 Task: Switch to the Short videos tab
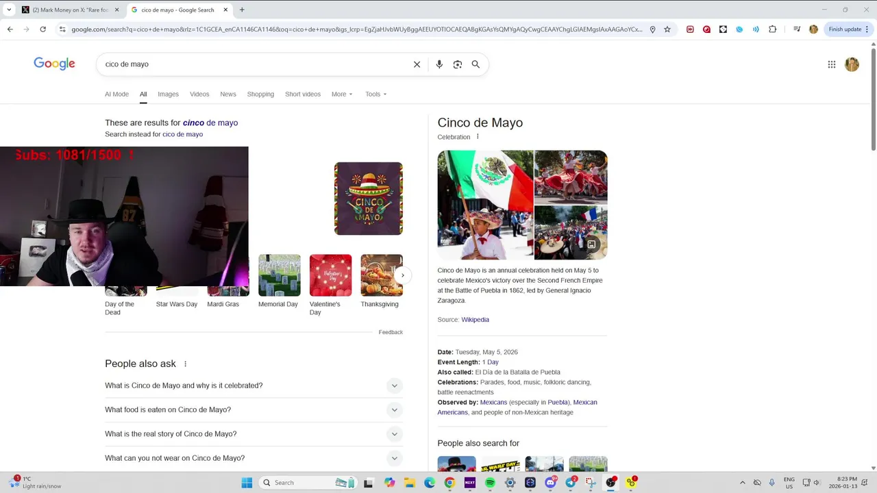[303, 94]
